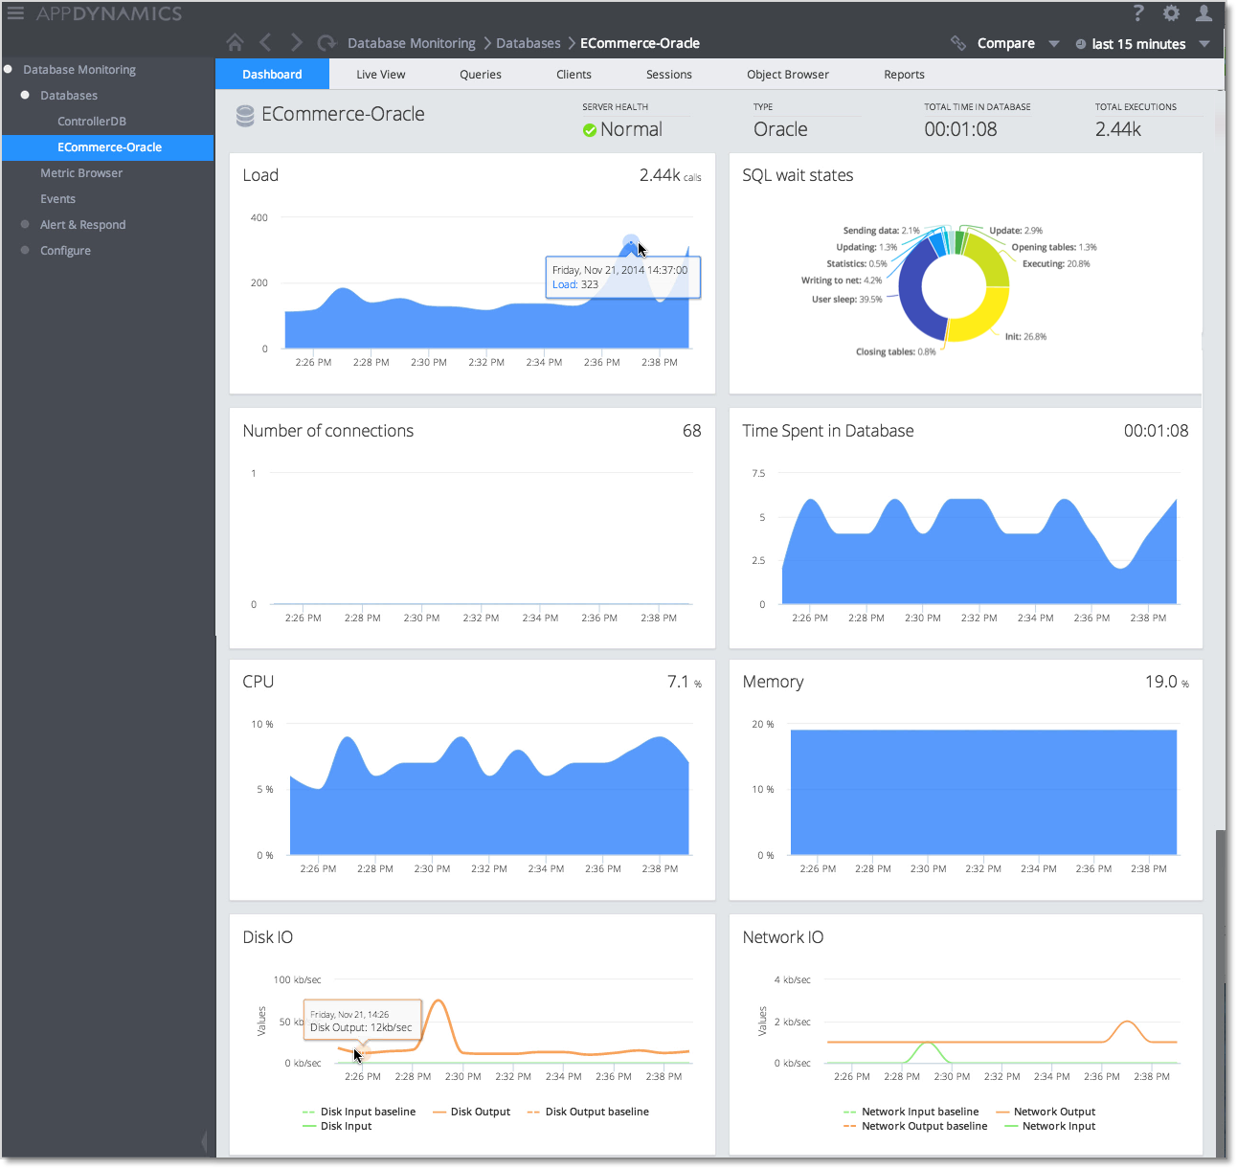Navigate forward with the right arrow
Image resolution: width=1237 pixels, height=1169 pixels.
pyautogui.click(x=296, y=42)
